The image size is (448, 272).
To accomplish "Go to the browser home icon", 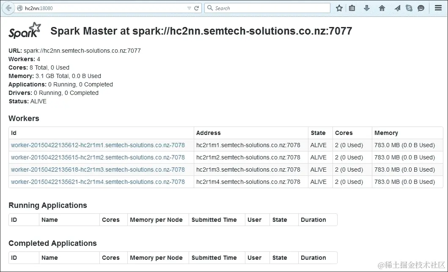I will coord(382,8).
